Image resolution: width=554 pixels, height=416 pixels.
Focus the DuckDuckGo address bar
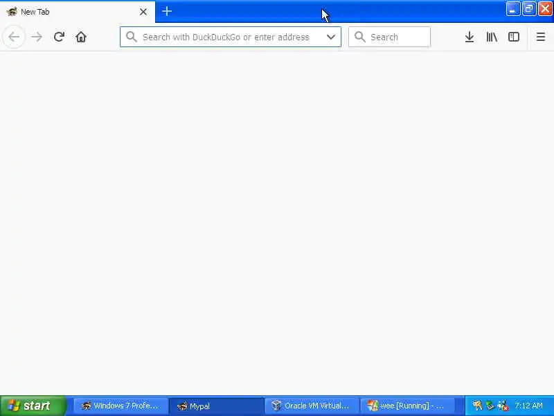point(231,37)
